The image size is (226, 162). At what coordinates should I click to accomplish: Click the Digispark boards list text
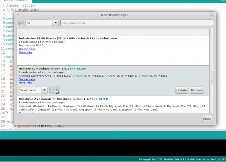(x=112, y=108)
